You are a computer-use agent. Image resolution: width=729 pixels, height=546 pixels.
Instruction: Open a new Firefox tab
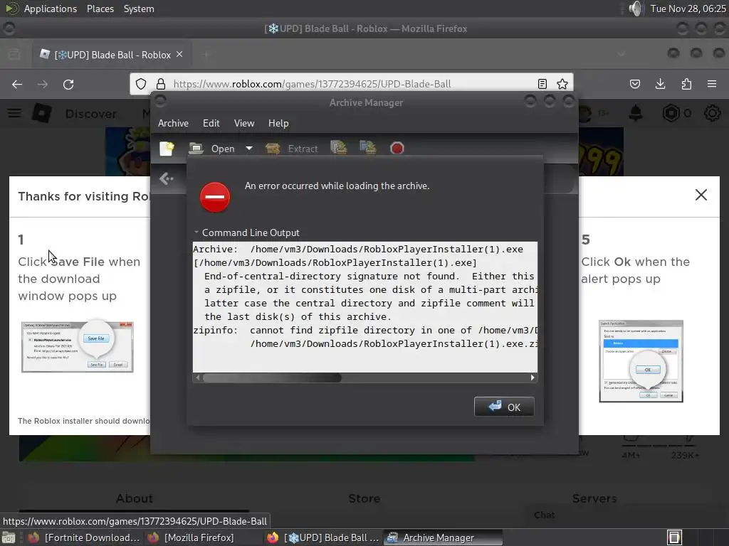pyautogui.click(x=206, y=55)
